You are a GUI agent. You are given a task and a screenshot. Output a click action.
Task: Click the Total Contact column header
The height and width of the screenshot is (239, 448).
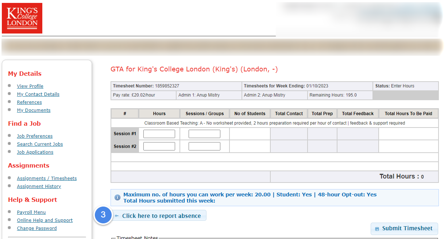click(289, 114)
